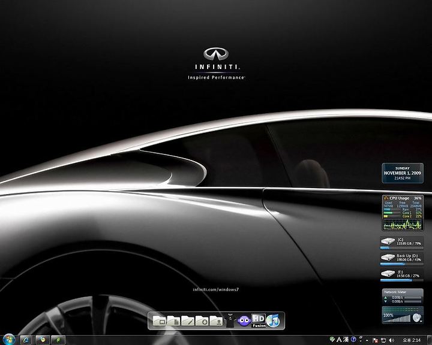Launch the HD Fusion application
This screenshot has width=432, height=345.
click(259, 320)
